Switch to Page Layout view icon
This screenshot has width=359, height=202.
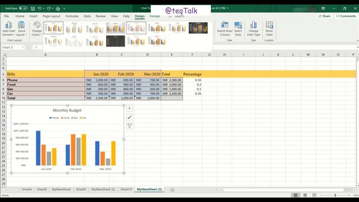click(305, 195)
